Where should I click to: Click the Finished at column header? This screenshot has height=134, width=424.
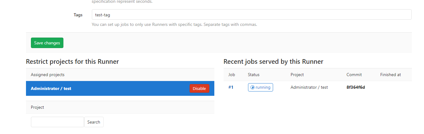click(390, 75)
